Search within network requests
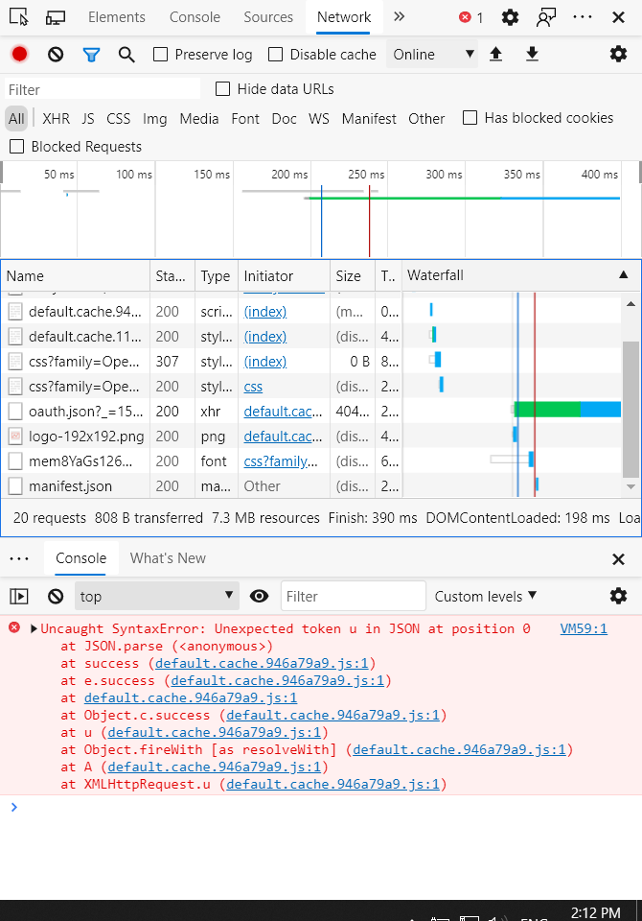Image resolution: width=642 pixels, height=921 pixels. pyautogui.click(x=126, y=55)
